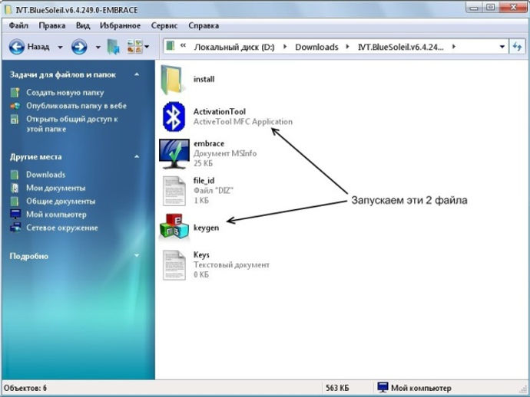Click the window resize grip corner
Screen dimensions: 530x397
click(522, 389)
